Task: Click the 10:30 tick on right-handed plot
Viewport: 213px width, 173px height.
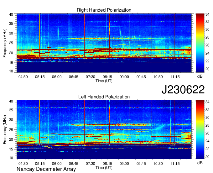Action: (x=158, y=77)
